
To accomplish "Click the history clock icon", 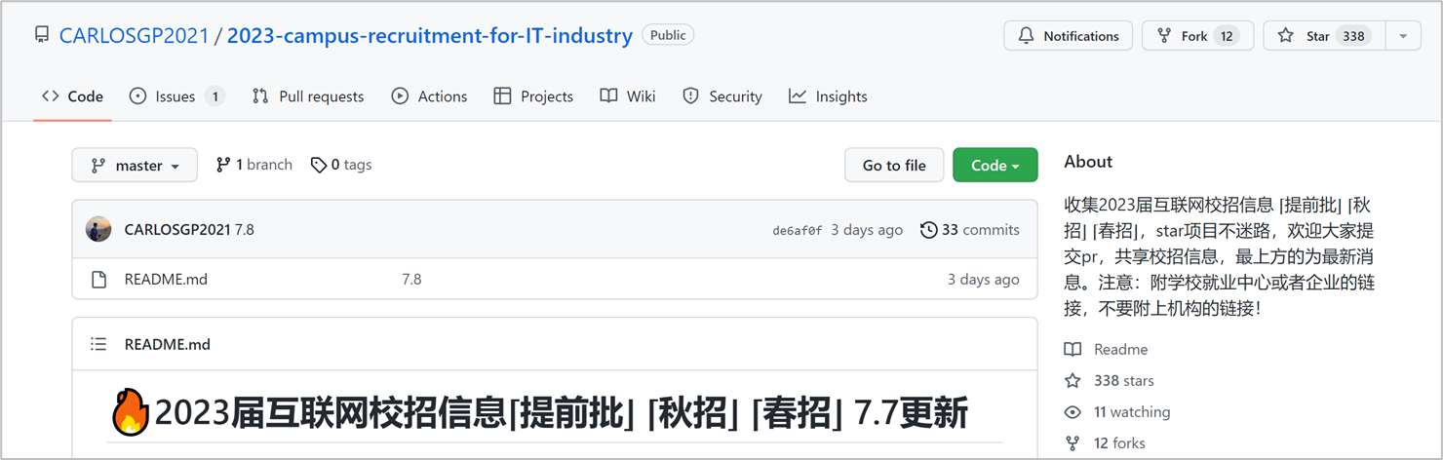I will (x=929, y=230).
